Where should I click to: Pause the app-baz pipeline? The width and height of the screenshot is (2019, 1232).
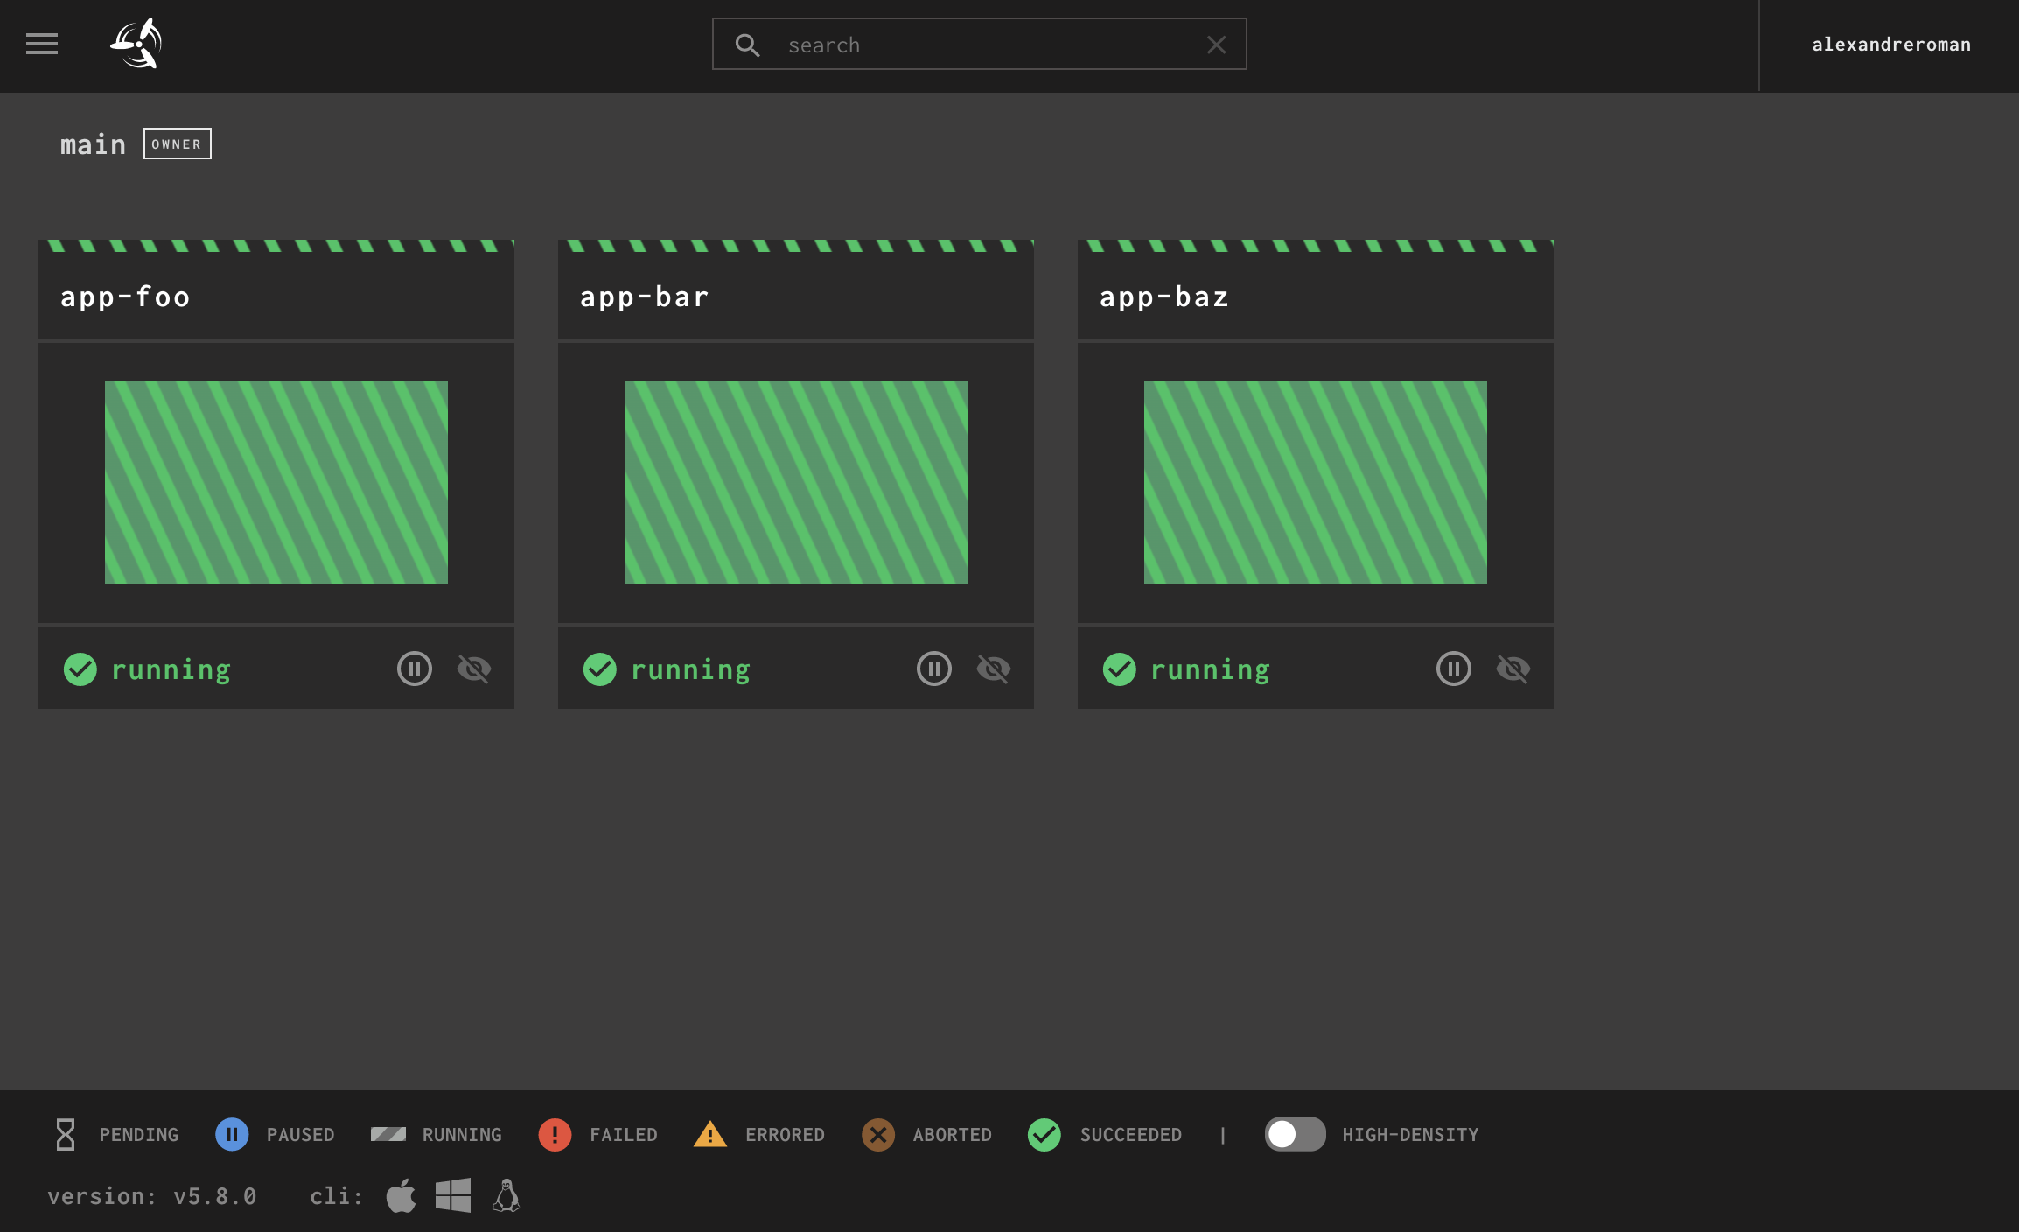[1454, 669]
